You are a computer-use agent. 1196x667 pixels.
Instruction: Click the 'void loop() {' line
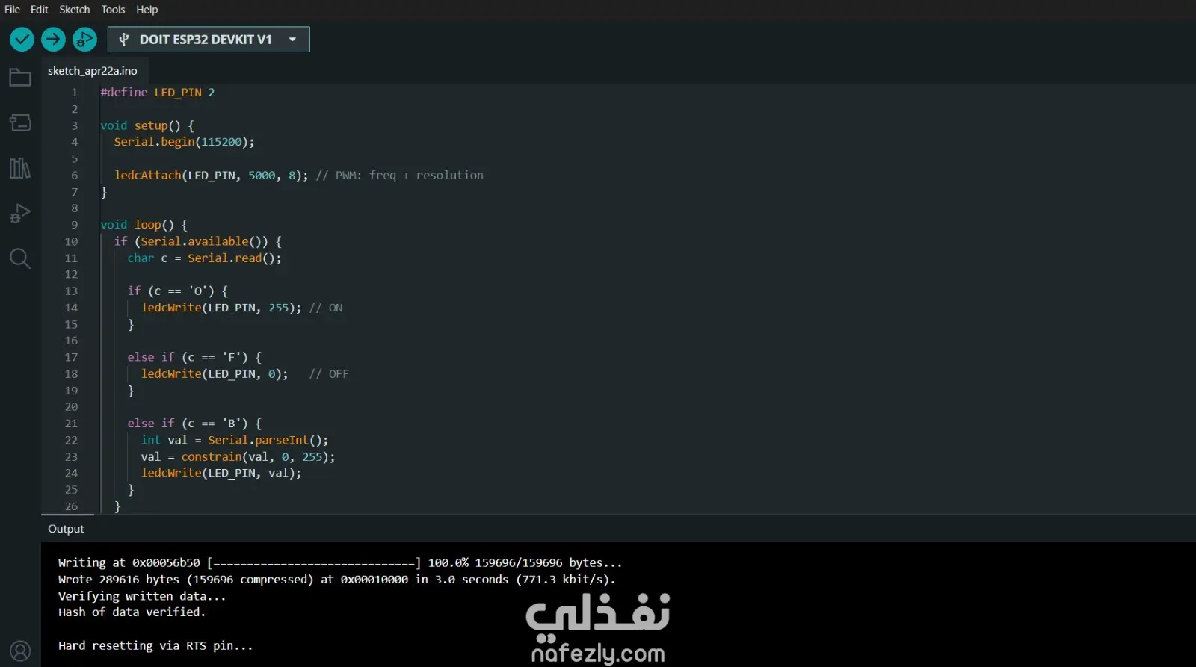pos(144,225)
